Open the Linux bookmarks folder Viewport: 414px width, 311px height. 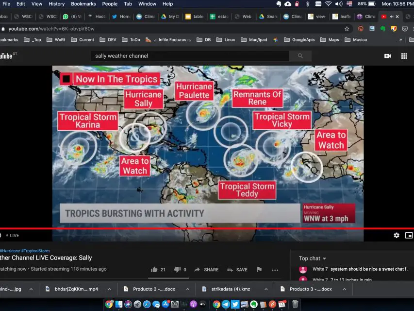[x=226, y=40]
